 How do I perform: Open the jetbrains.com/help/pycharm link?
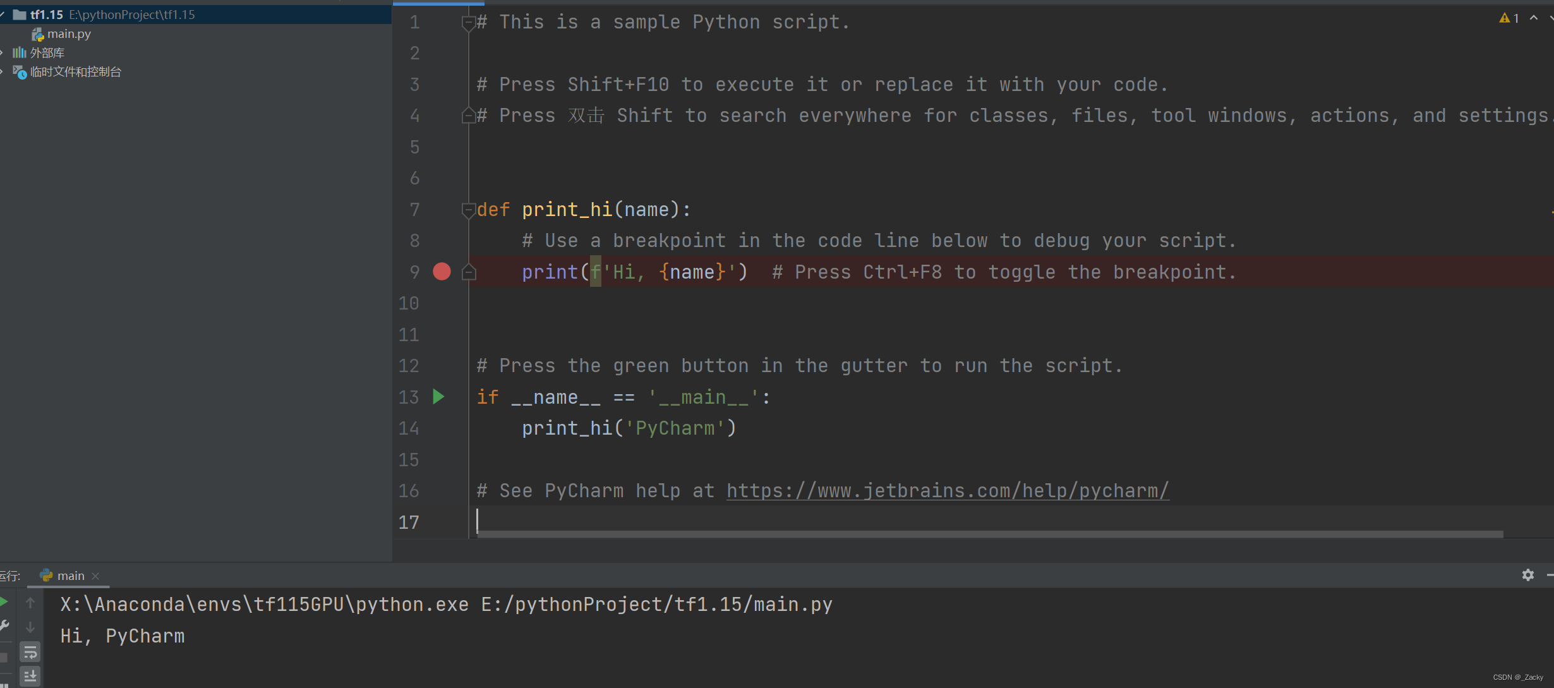[x=948, y=491]
